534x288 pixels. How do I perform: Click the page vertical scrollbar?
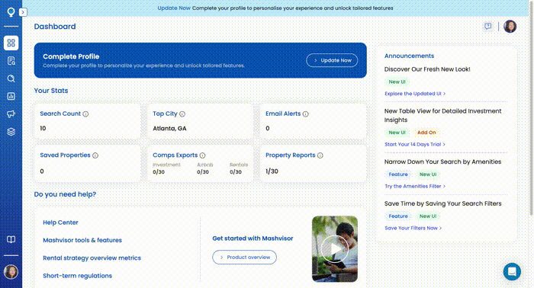click(531, 109)
